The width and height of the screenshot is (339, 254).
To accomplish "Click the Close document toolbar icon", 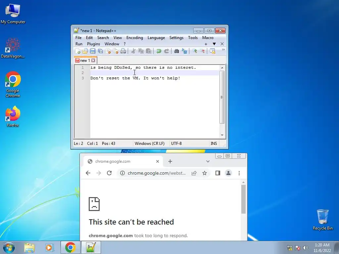I will coord(108,51).
